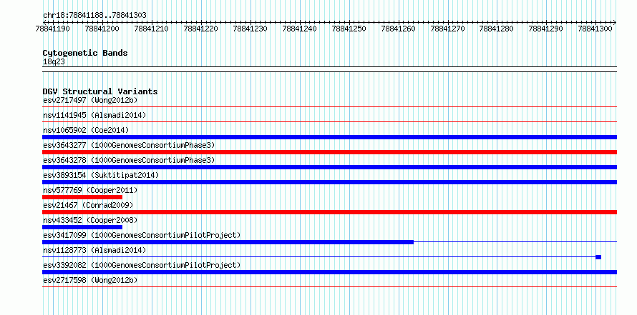Click the thick blue bar for esv3417099

click(x=228, y=242)
